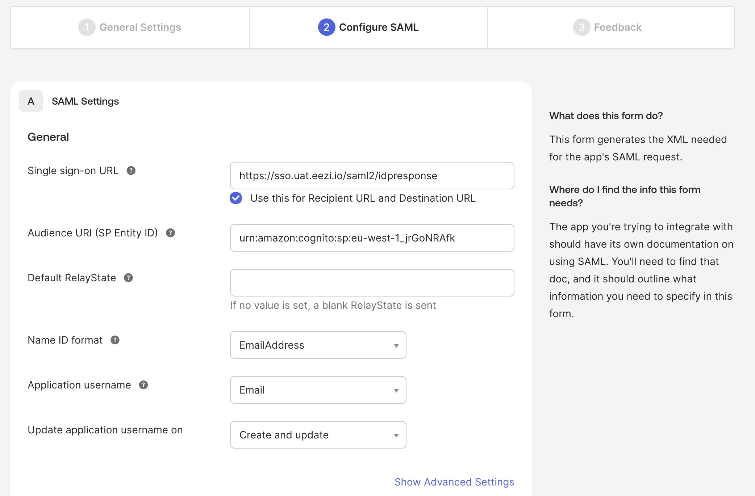The image size is (755, 496).
Task: Focus the Audience URI input field
Action: click(x=372, y=238)
